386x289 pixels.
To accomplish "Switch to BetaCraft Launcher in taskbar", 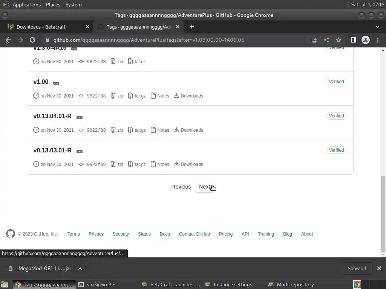I will coord(172,284).
